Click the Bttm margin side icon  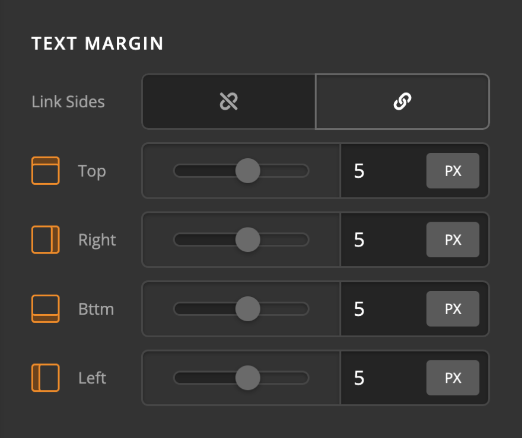coord(45,309)
